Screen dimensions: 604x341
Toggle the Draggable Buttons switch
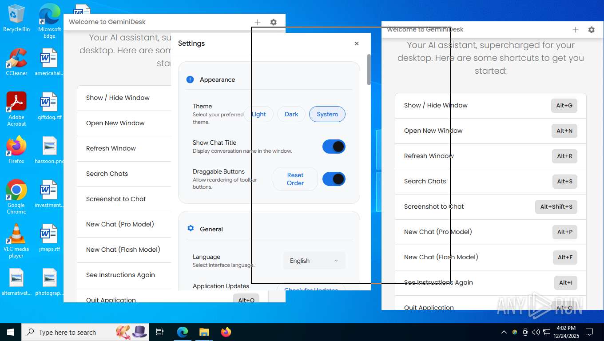click(334, 179)
